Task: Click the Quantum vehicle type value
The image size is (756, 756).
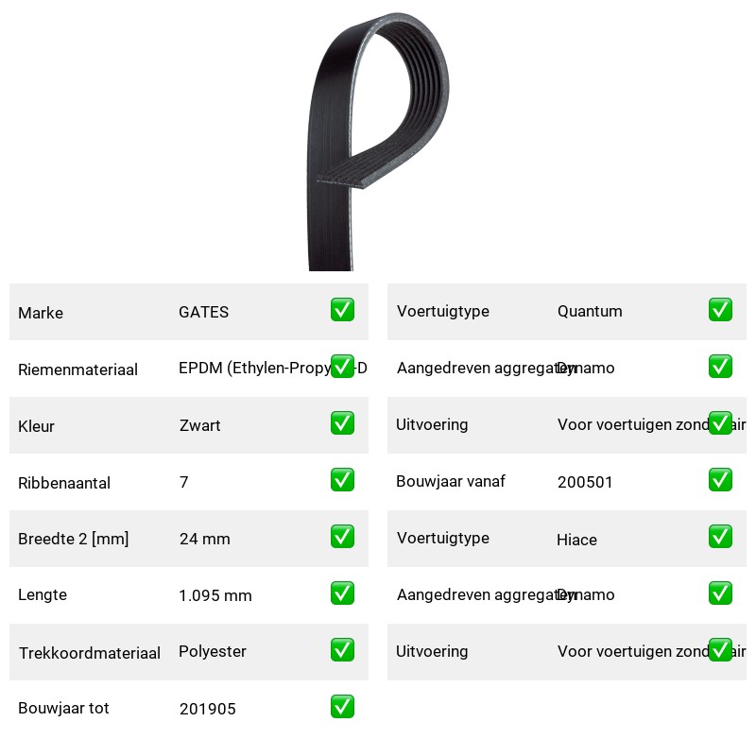Action: (x=590, y=312)
